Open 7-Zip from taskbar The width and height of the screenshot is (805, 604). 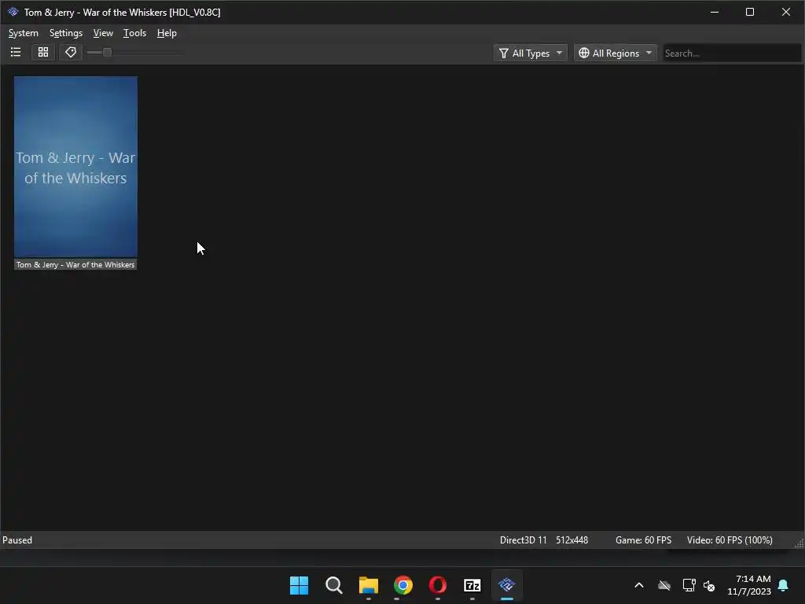[x=472, y=585]
